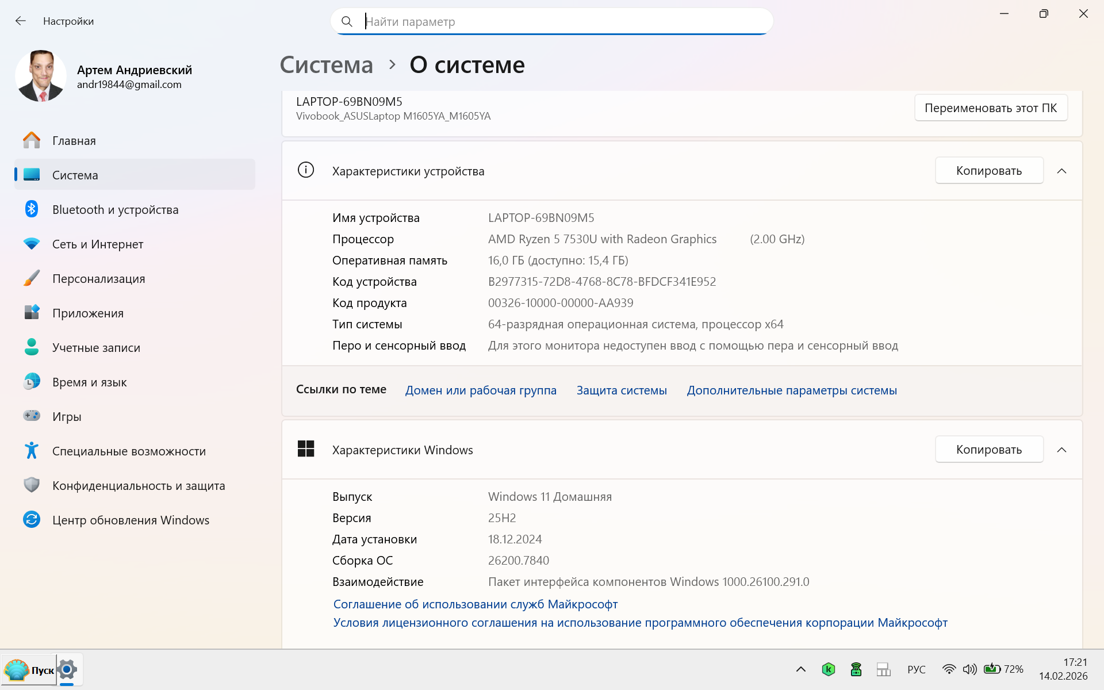
Task: Click the Wi-Fi tray icon
Action: (x=949, y=669)
